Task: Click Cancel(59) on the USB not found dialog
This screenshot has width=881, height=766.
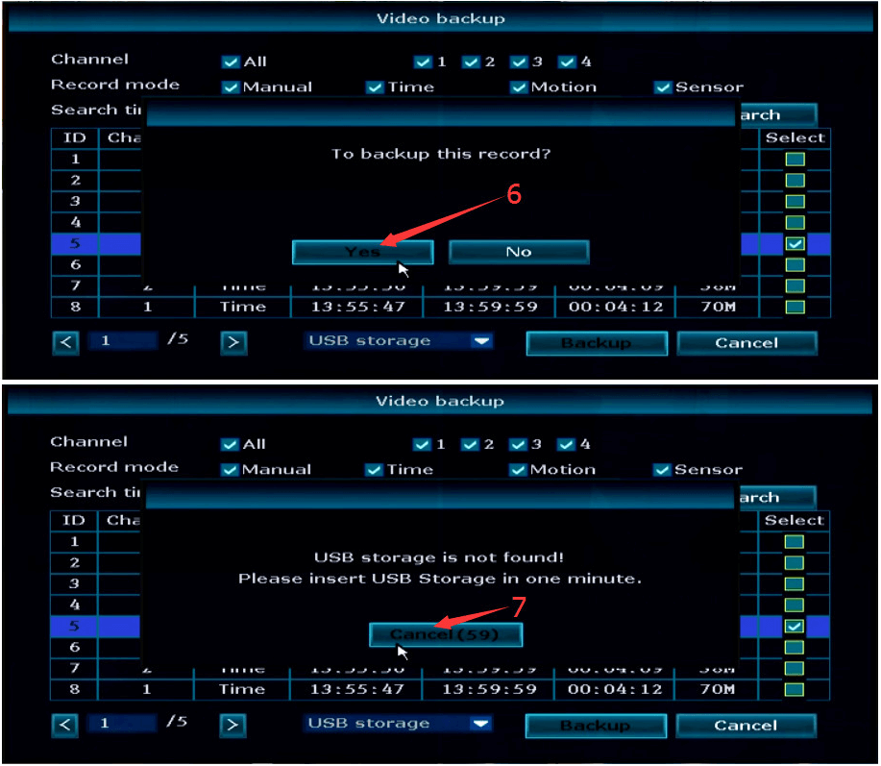Action: (x=445, y=634)
